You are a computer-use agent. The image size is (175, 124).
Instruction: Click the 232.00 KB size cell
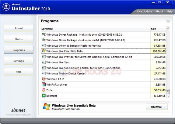158,79
